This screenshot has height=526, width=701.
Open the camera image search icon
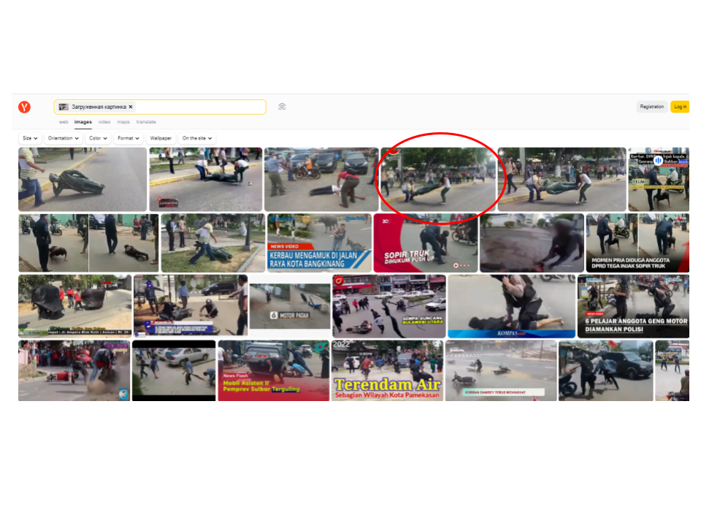(282, 107)
